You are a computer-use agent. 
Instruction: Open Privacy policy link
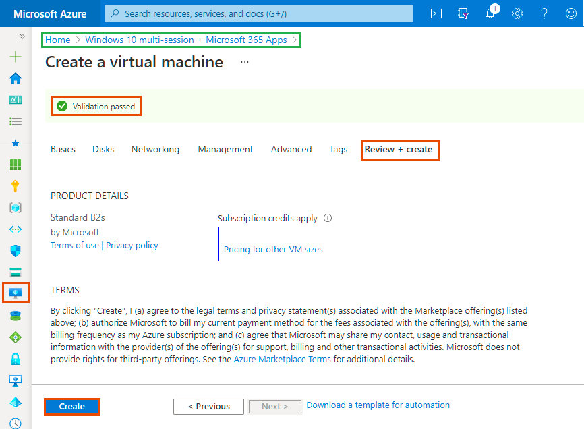(x=132, y=245)
